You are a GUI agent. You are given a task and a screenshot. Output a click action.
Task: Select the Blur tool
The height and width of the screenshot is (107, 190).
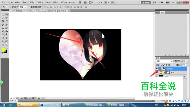3,34
